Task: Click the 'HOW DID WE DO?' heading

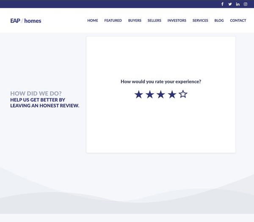Action: point(36,93)
